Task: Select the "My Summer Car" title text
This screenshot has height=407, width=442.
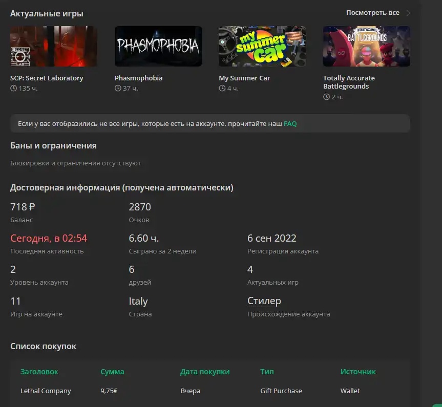Action: click(x=244, y=78)
